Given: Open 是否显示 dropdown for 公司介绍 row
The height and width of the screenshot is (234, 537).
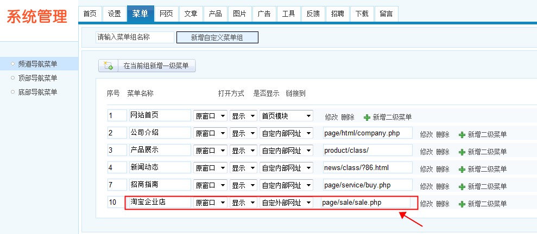Looking at the screenshot, I should click(x=243, y=133).
